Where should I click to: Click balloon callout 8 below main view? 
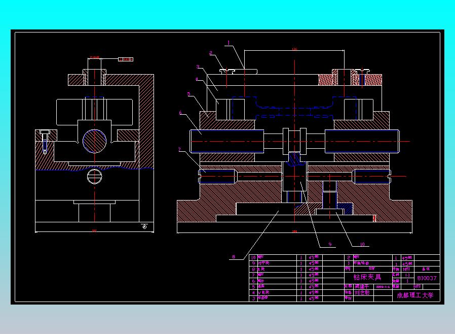pyautogui.click(x=234, y=257)
